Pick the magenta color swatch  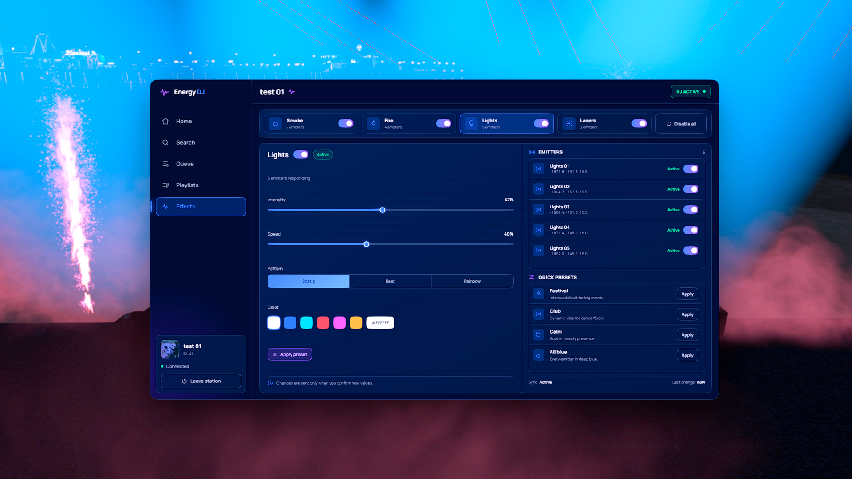pyautogui.click(x=339, y=323)
